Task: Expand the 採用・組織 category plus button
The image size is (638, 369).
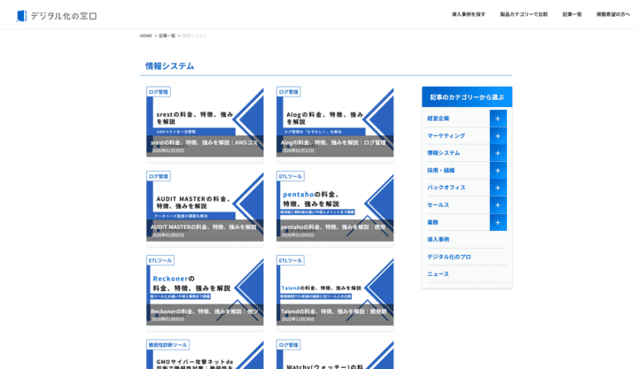Action: pos(498,170)
